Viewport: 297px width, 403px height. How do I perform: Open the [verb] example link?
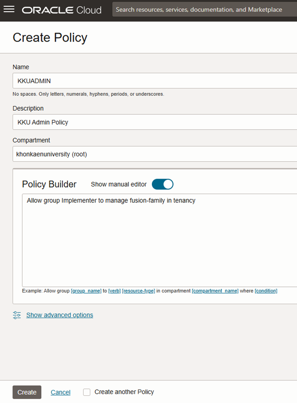pyautogui.click(x=114, y=291)
